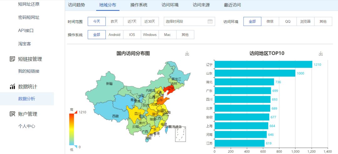Image resolution: width=338 pixels, height=154 pixels.
Task: Select 昨天 time range option
Action: [114, 22]
